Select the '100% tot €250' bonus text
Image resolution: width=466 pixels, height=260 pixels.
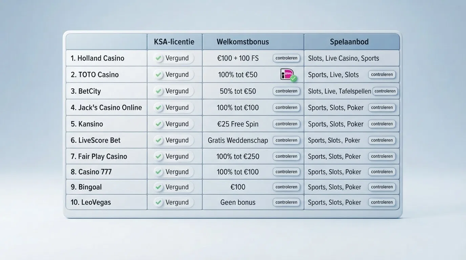coord(238,156)
